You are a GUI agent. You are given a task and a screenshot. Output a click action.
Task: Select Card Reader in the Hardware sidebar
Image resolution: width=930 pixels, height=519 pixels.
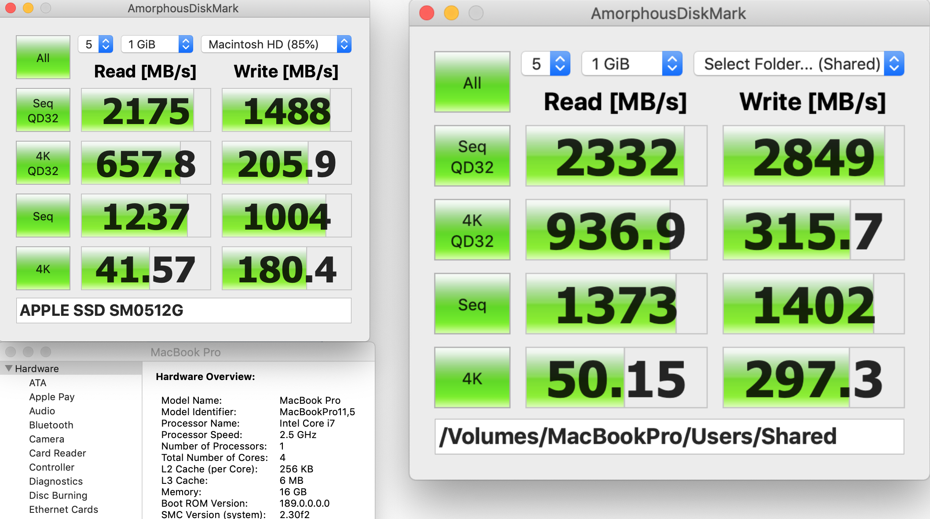coord(57,453)
